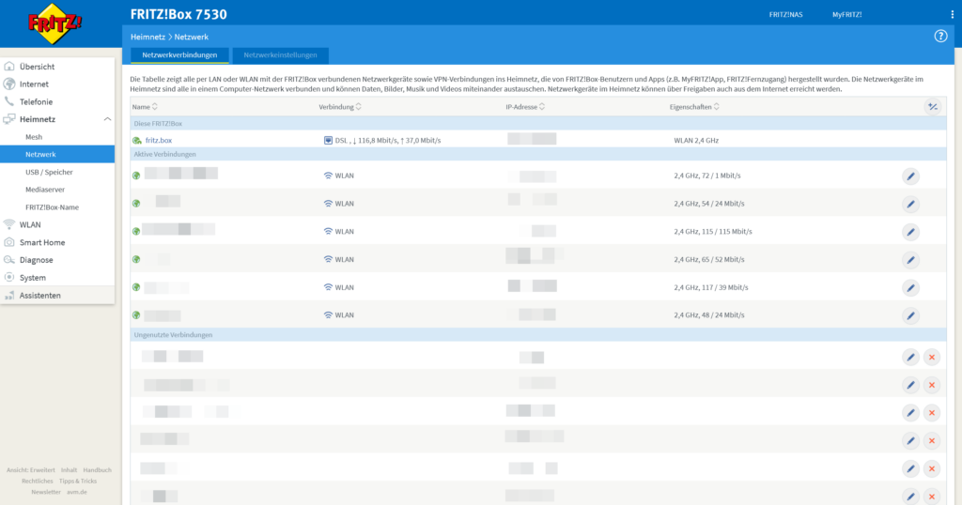The height and width of the screenshot is (505, 962).
Task: Edit the device with 115 / 115 Mbit/s
Action: [x=909, y=232]
